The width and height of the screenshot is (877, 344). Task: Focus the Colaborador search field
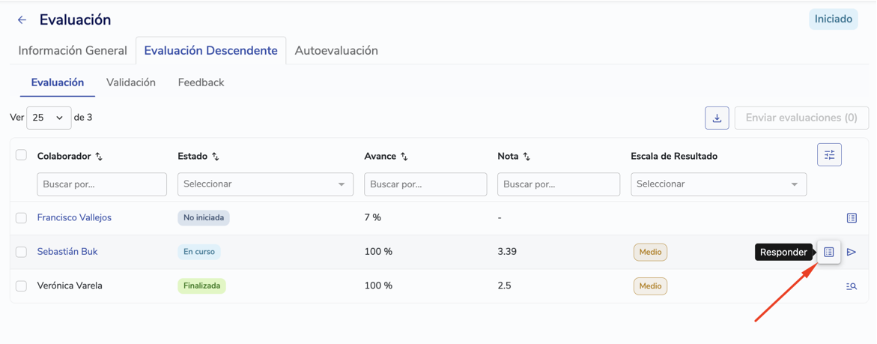[102, 184]
